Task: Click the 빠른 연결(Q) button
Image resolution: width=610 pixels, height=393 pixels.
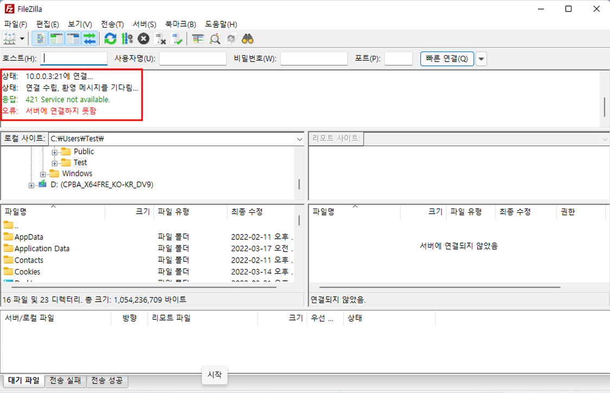Action: click(x=447, y=58)
